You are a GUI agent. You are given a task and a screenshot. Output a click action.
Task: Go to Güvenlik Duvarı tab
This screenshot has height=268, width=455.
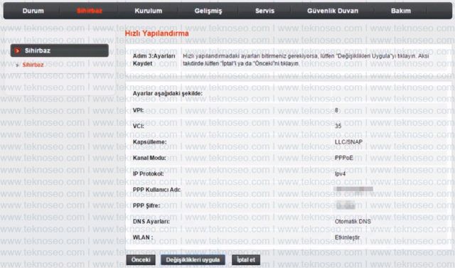point(333,11)
